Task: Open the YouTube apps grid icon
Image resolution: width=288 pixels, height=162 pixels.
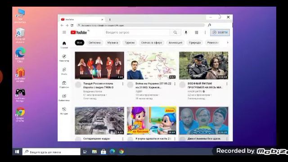Action: click(x=196, y=32)
